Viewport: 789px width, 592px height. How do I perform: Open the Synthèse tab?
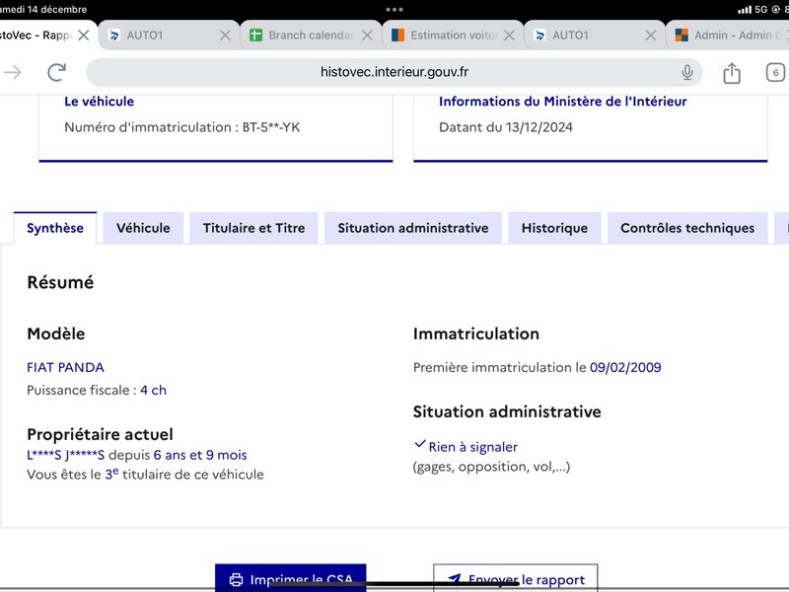tap(55, 228)
